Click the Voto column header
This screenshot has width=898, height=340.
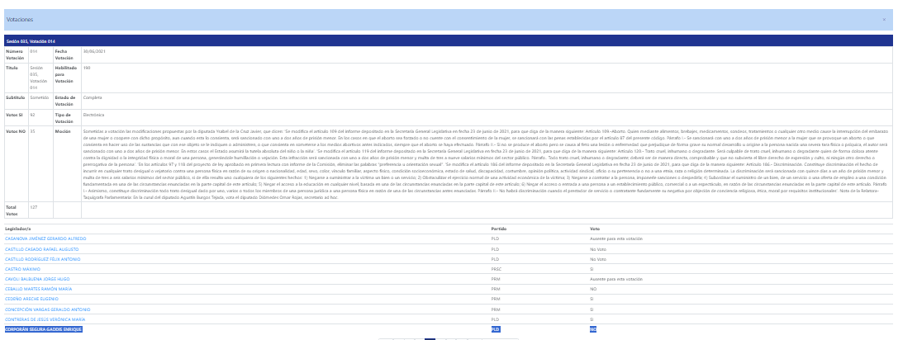tap(595, 229)
